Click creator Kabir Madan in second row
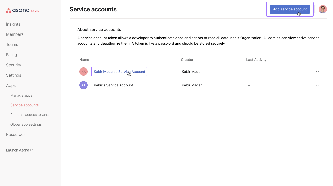The height and width of the screenshot is (186, 333). pyautogui.click(x=192, y=85)
